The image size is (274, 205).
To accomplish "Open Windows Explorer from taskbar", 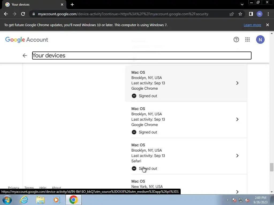I will pyautogui.click(x=40, y=200).
